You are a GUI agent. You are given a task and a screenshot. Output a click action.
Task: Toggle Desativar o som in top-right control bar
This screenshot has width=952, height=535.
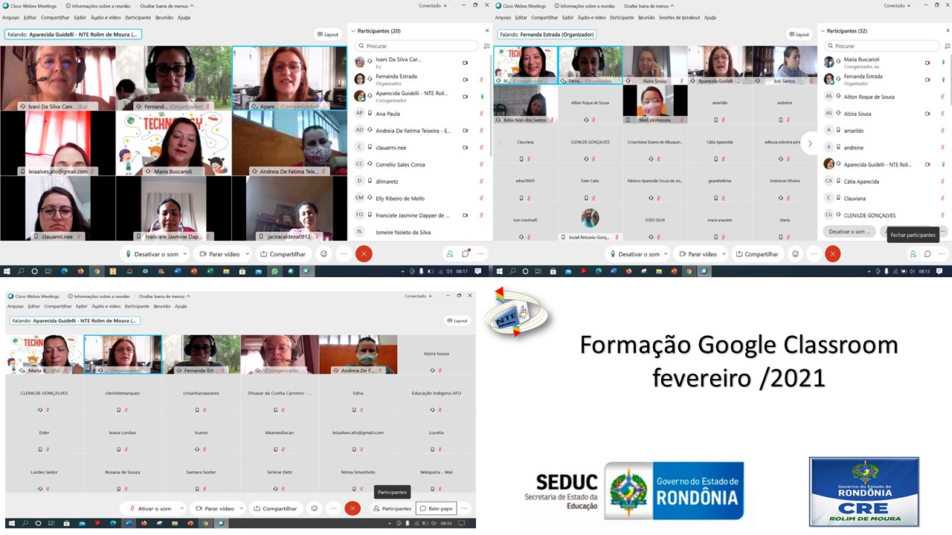[634, 254]
